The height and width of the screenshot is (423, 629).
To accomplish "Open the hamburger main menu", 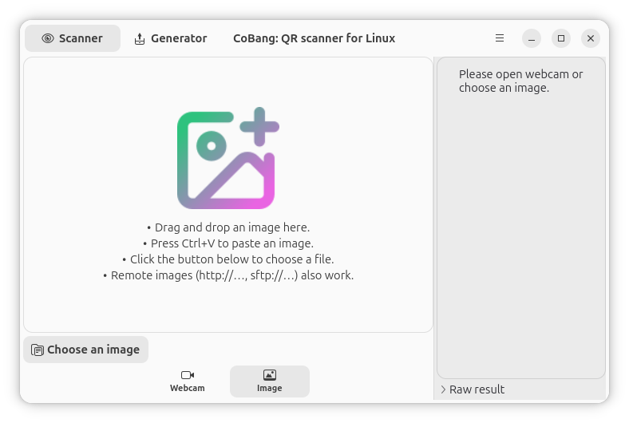I will [500, 38].
